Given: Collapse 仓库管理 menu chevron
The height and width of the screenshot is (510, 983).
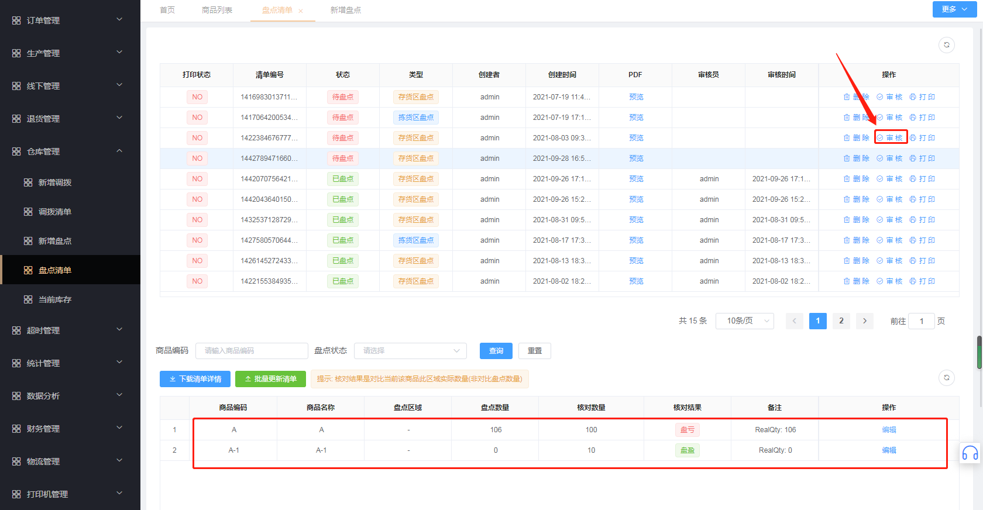Looking at the screenshot, I should (x=119, y=151).
